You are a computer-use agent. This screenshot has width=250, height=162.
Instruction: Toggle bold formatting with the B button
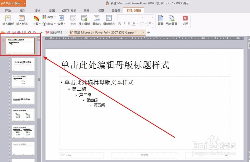click(x=119, y=23)
